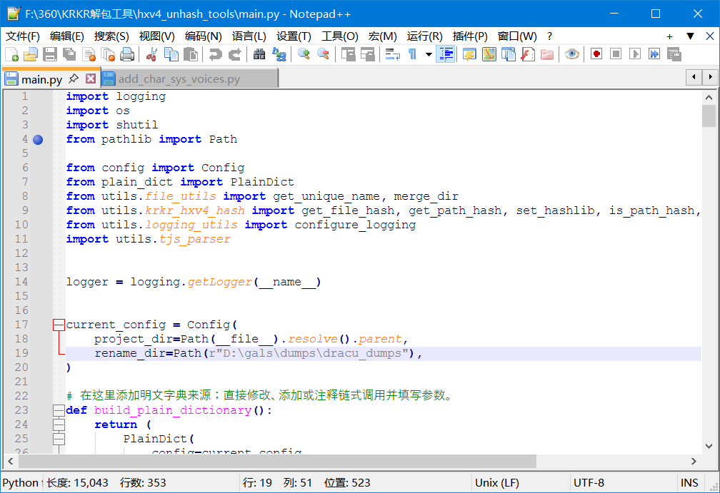The height and width of the screenshot is (493, 720).
Task: Redo the edit via toolbar arrow
Action: pos(234,54)
